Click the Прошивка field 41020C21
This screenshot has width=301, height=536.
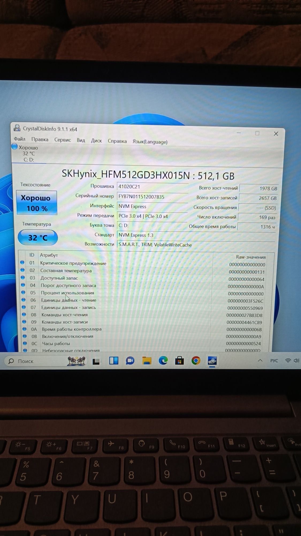[x=152, y=187]
